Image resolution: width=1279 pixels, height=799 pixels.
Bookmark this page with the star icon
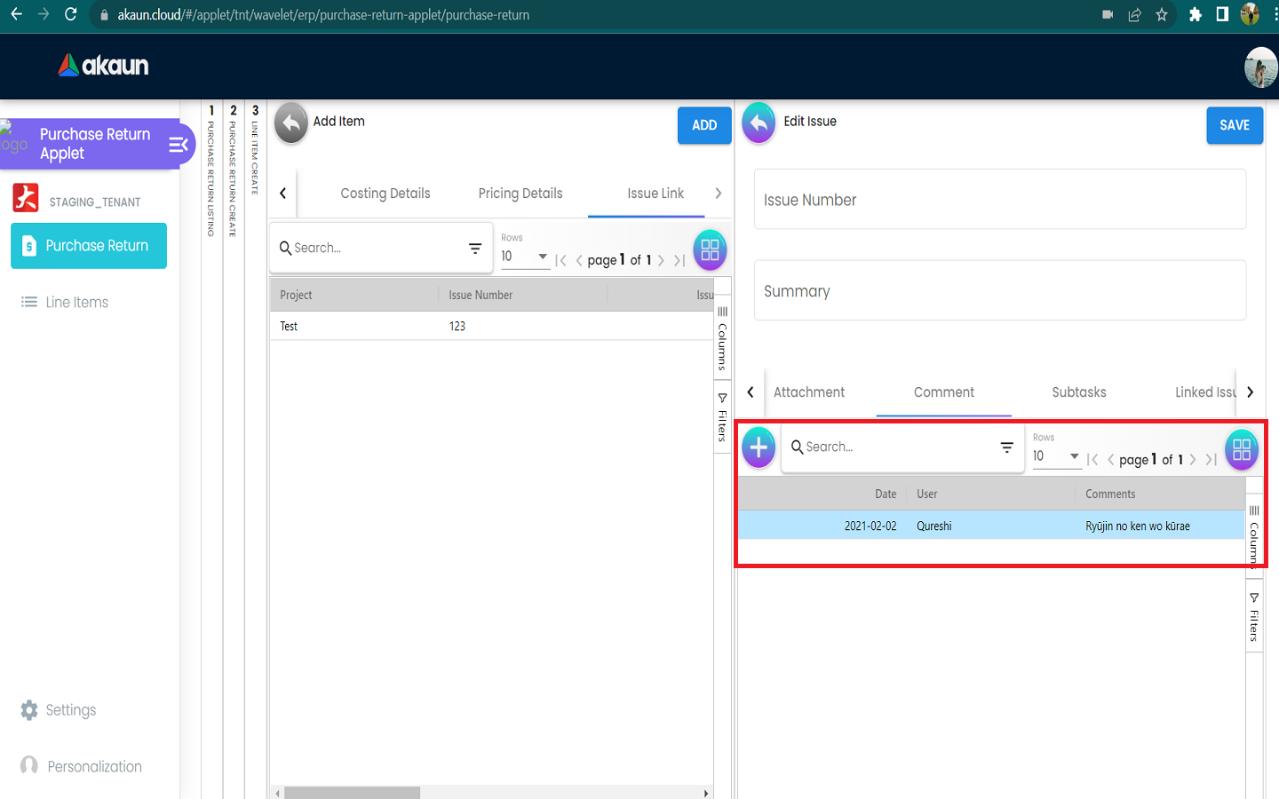pyautogui.click(x=1162, y=14)
